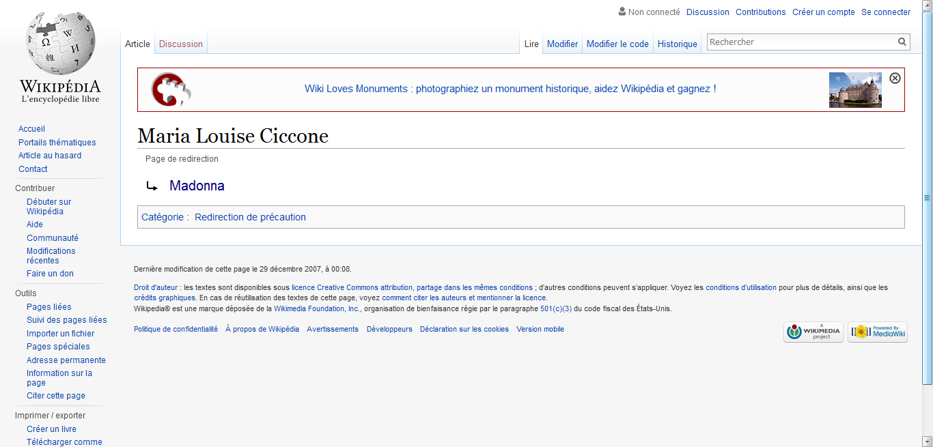This screenshot has height=447, width=933.
Task: Collapse the Contribuer sidebar section
Action: click(35, 188)
